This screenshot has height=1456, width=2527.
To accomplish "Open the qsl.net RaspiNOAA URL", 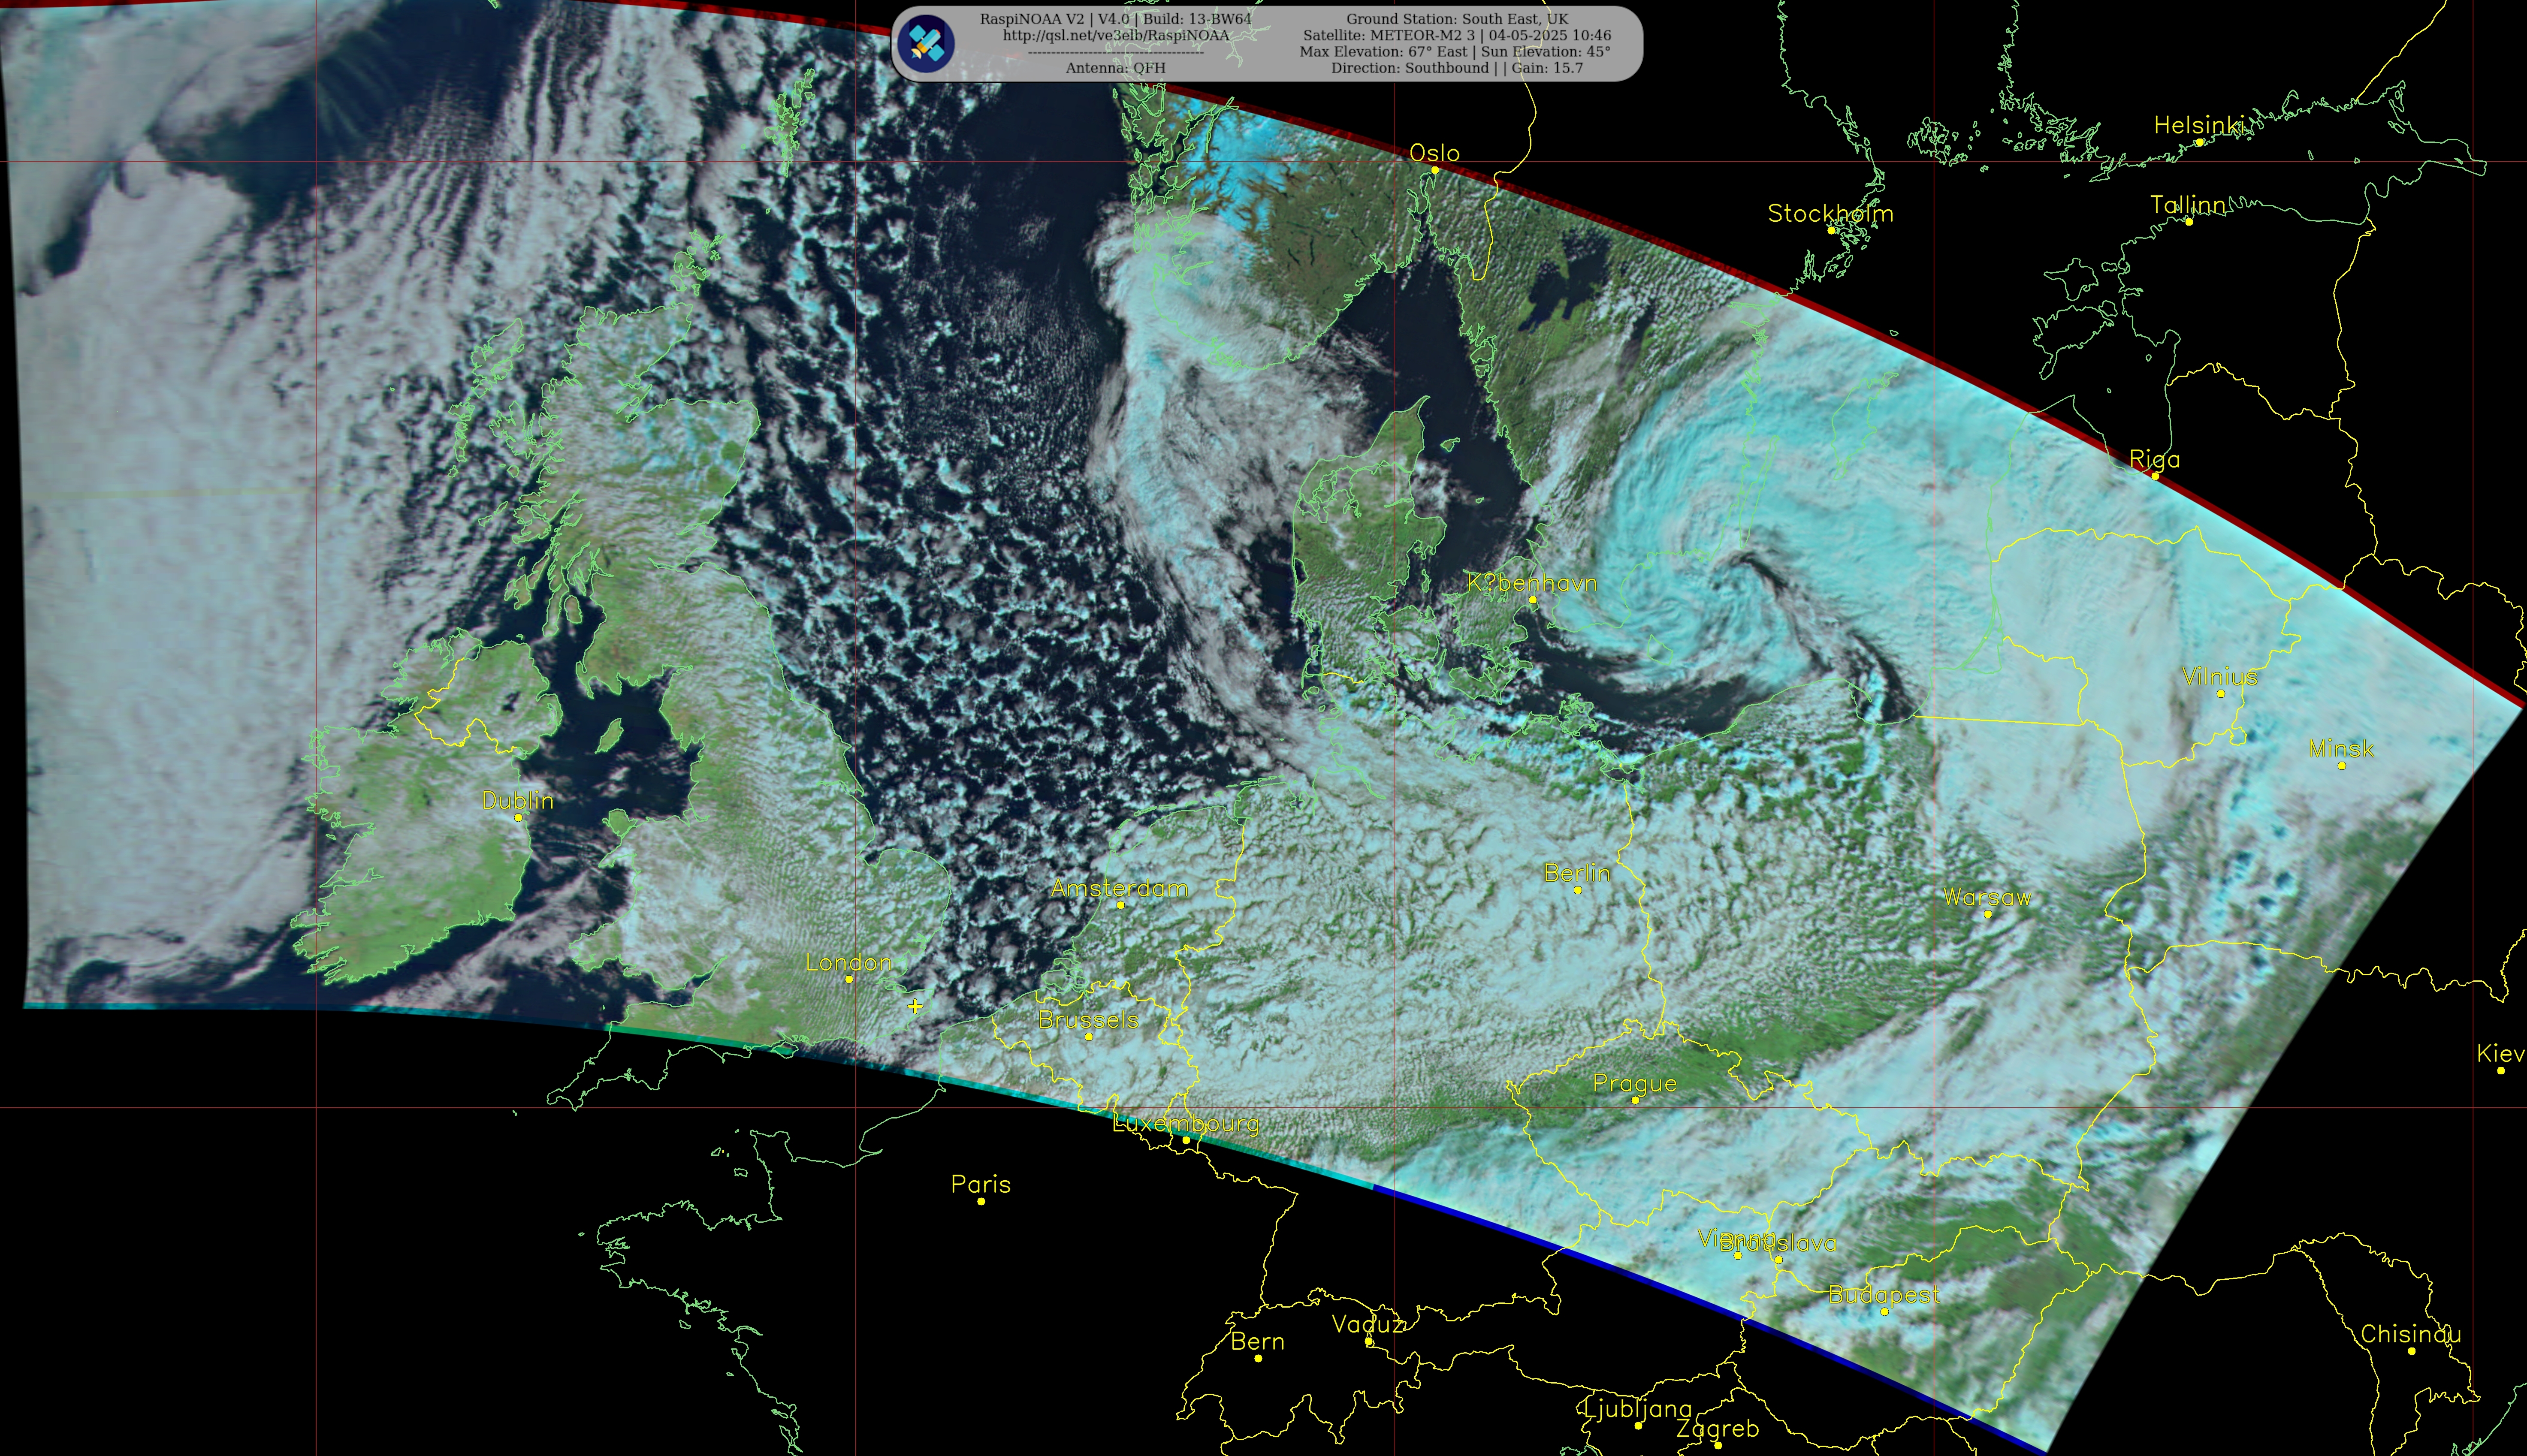I will [1116, 35].
